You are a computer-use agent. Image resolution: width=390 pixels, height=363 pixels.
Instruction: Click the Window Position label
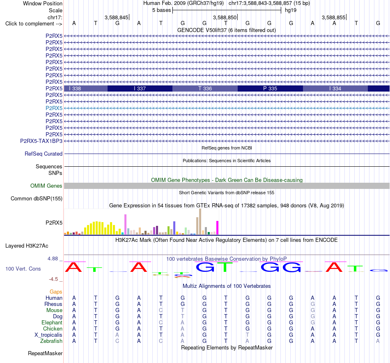click(43, 3)
